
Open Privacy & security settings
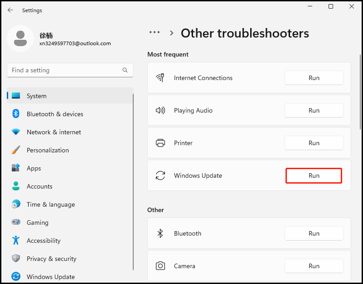tap(70, 258)
